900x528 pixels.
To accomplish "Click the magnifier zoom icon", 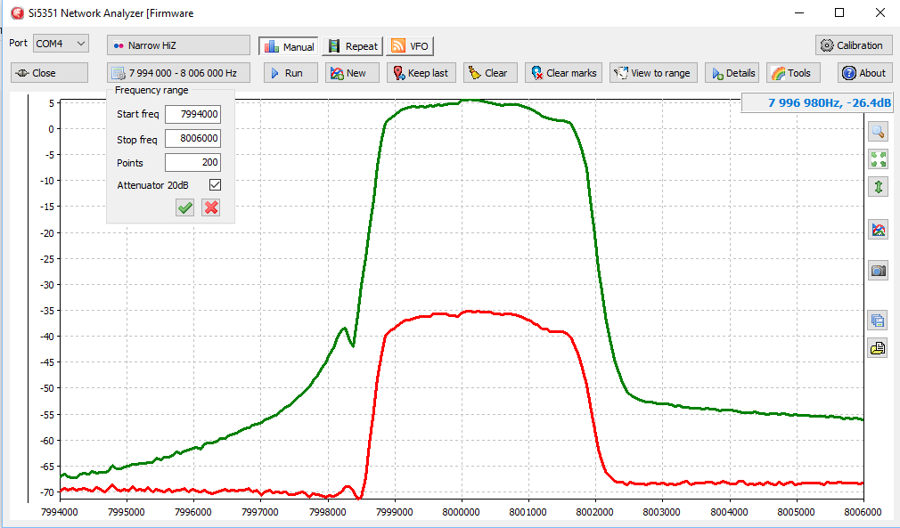I will [879, 131].
